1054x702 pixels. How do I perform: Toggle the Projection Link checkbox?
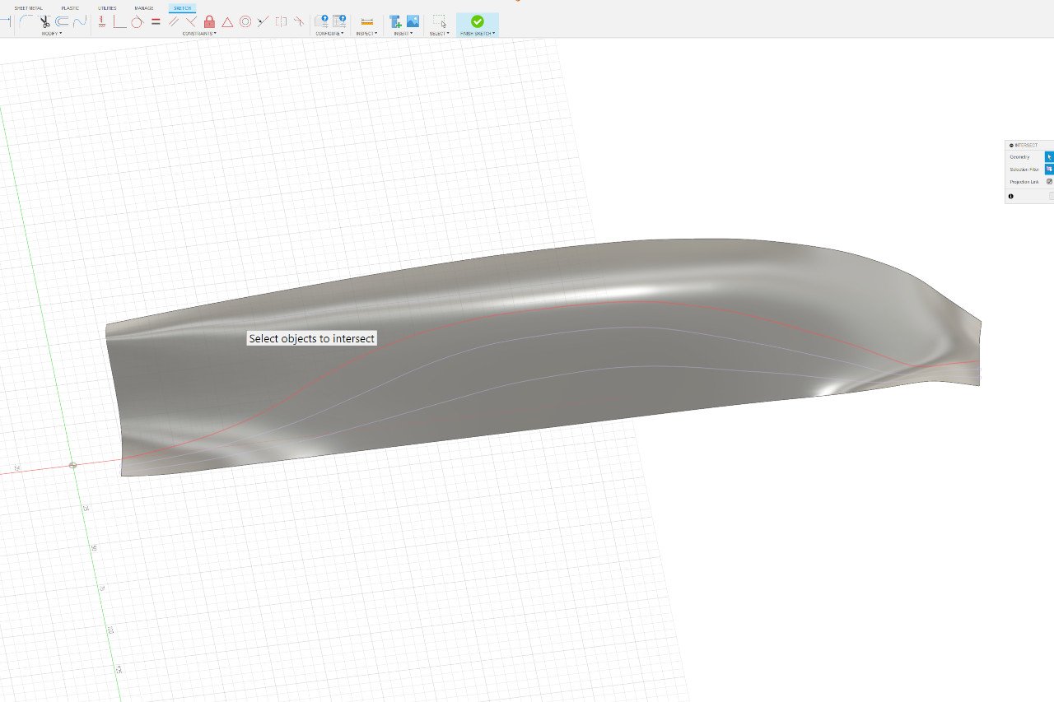point(1050,182)
